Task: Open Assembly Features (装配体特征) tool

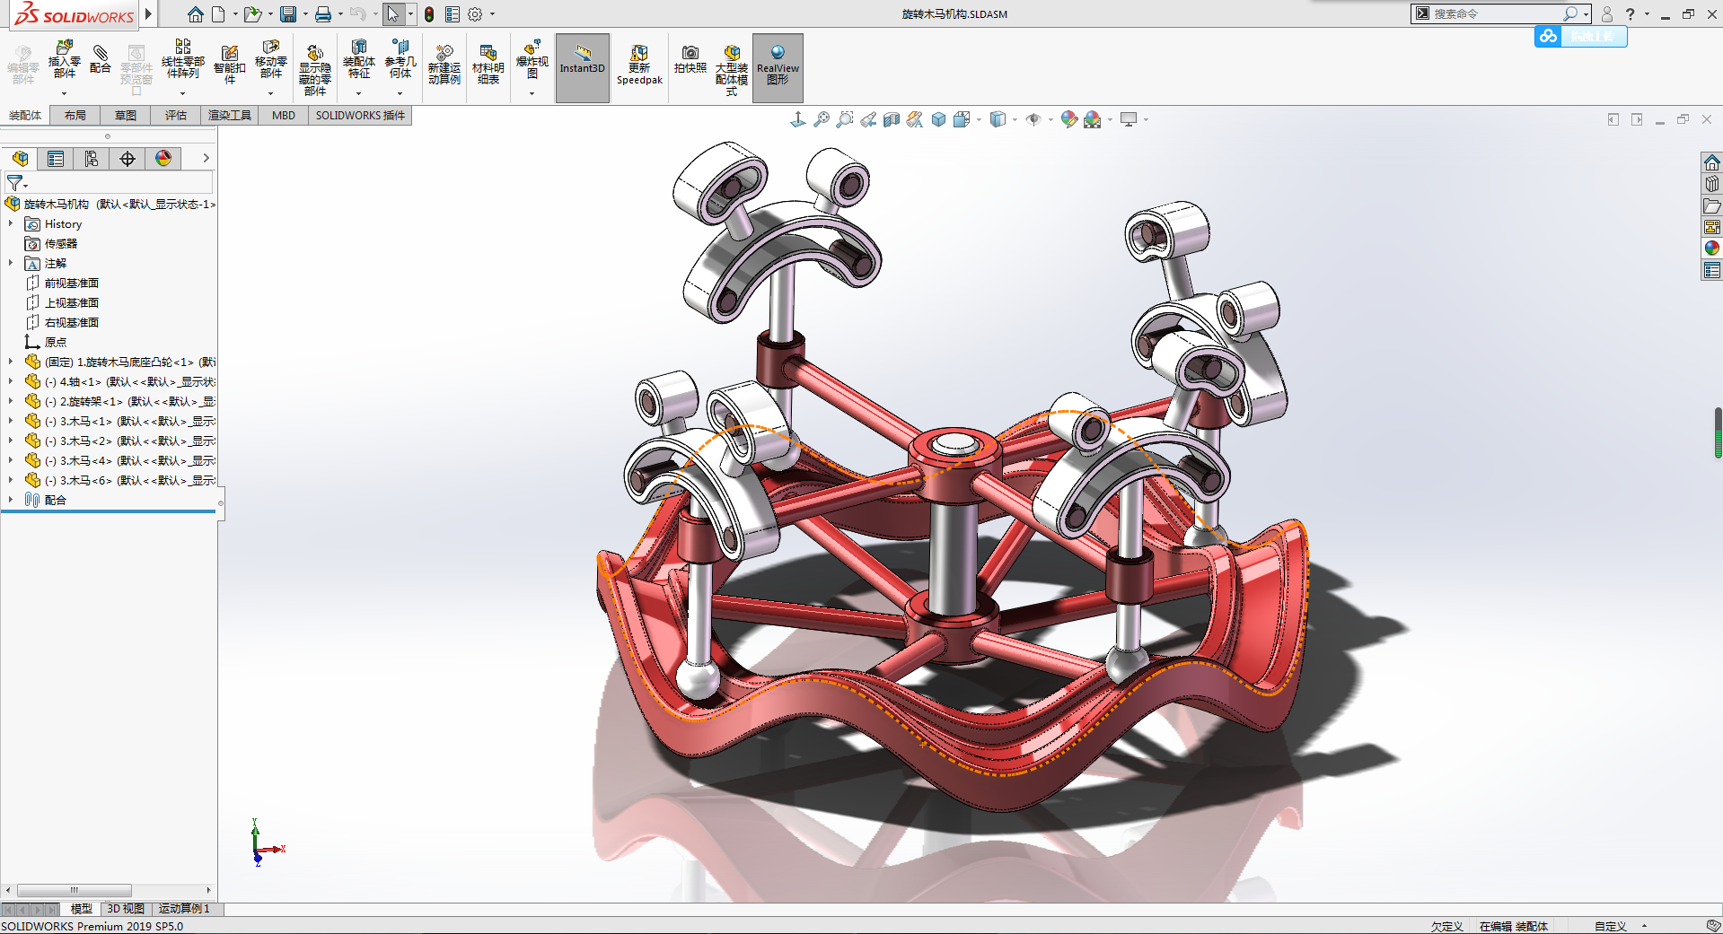Action: (358, 59)
